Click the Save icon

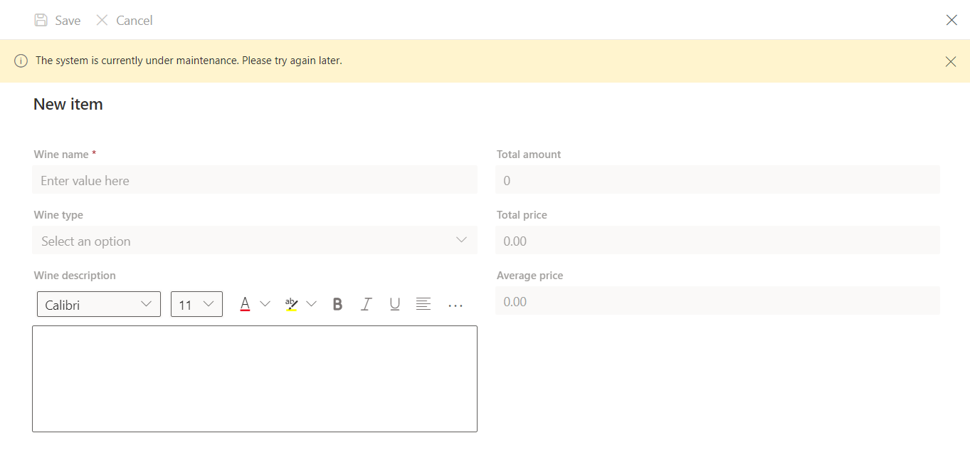[x=41, y=20]
